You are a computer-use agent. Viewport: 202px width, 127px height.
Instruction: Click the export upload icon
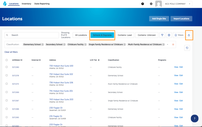pyautogui.click(x=189, y=35)
